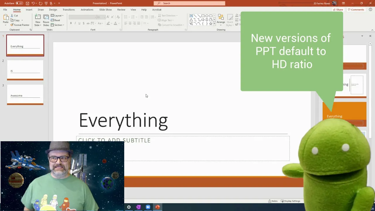Click the Notes button in status bar

(x=273, y=201)
